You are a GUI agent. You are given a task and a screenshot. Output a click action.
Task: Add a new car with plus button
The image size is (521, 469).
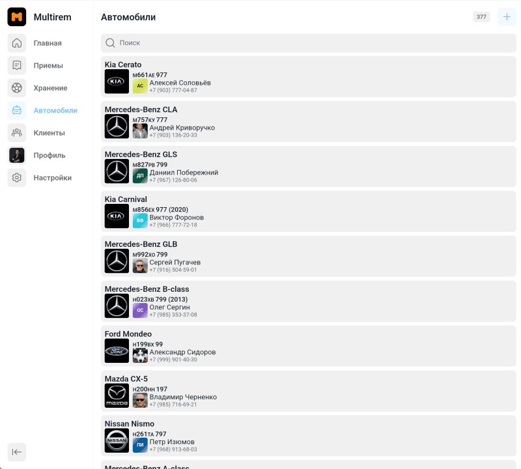coord(507,17)
